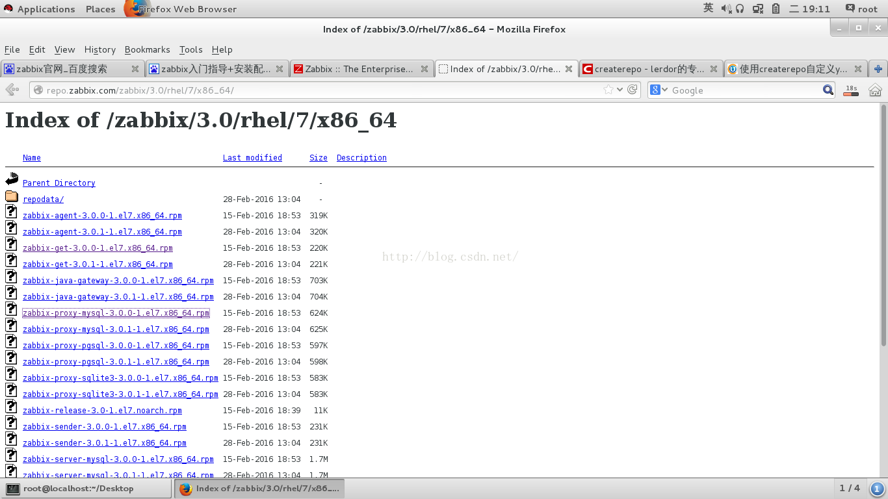Close the '使用createrepo自定义y...' tab
The height and width of the screenshot is (499, 888).
(858, 69)
